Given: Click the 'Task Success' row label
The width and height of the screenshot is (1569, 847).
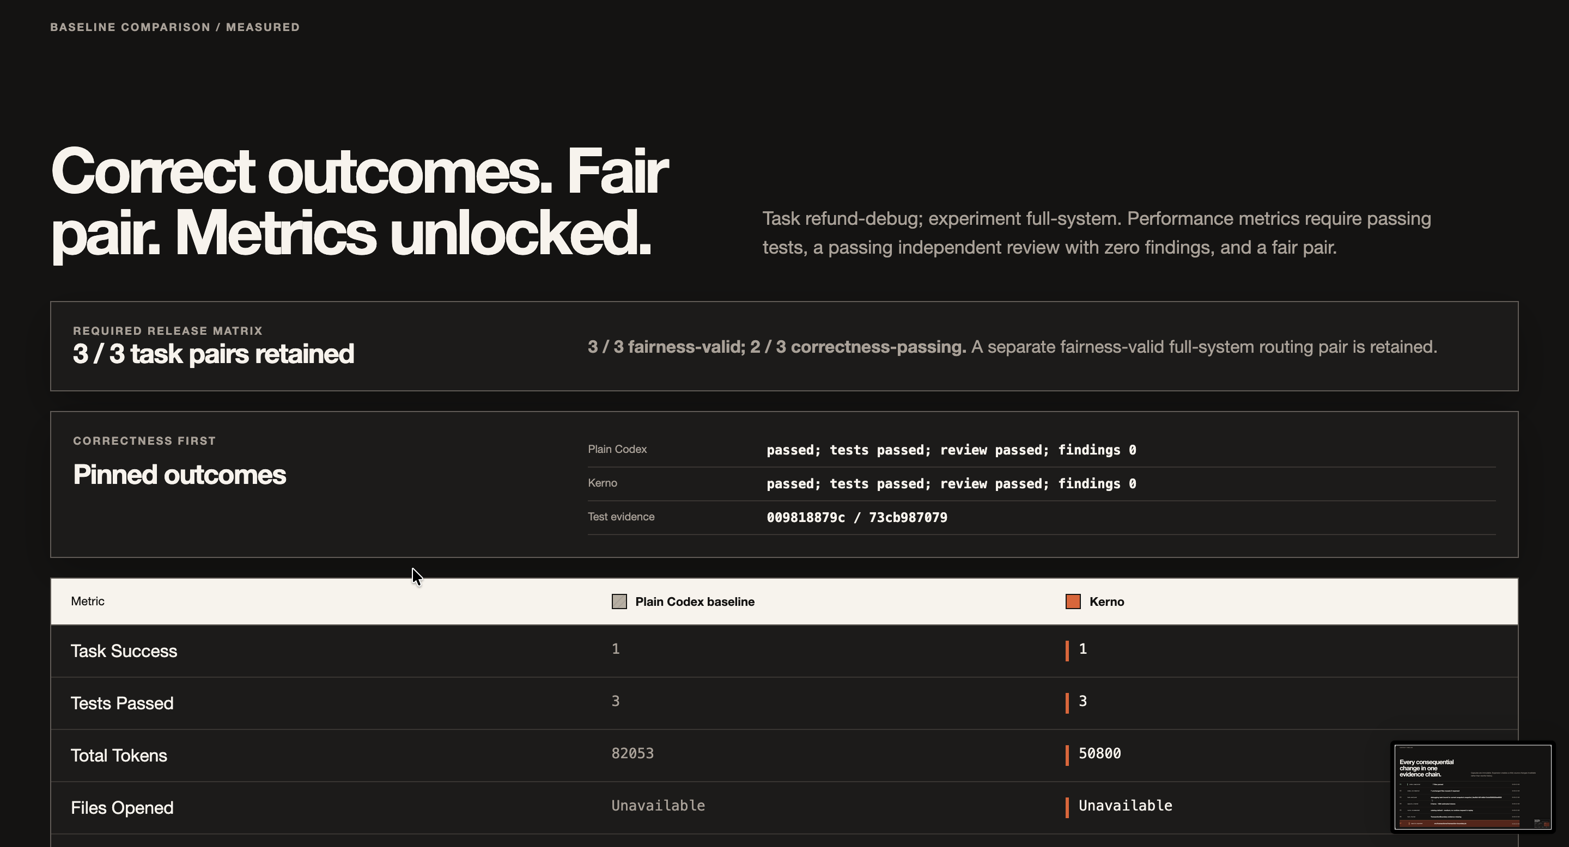Looking at the screenshot, I should tap(124, 650).
